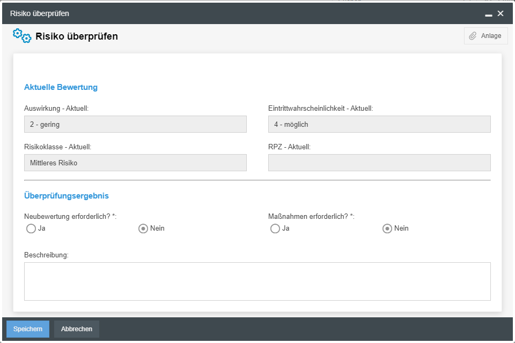Choose Nein for Maßnahmen erforderlich
The width and height of the screenshot is (515, 343).
point(387,228)
